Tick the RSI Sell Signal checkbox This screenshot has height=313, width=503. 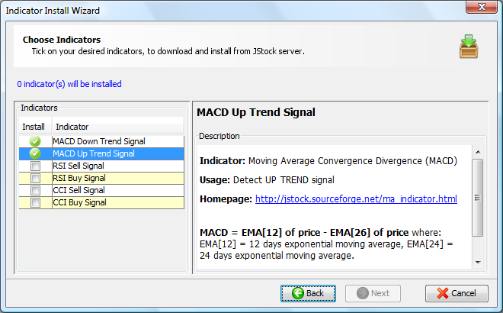(35, 166)
